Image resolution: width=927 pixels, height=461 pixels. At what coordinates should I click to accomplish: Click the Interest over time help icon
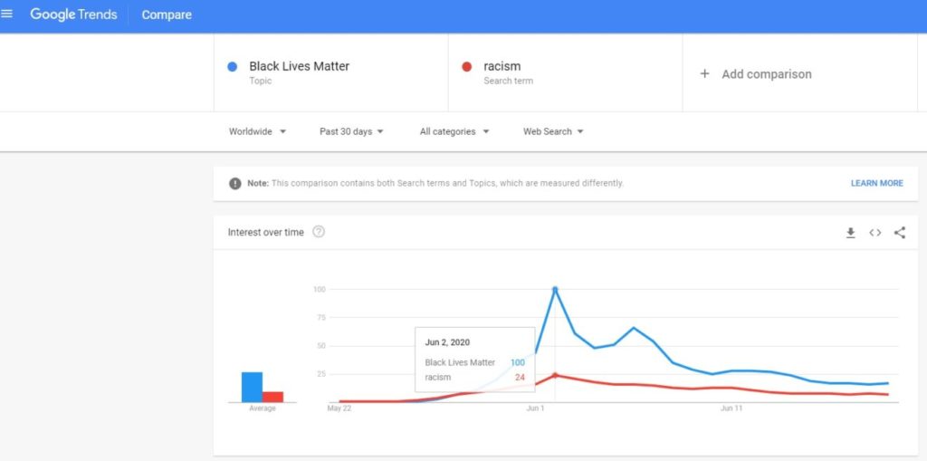[319, 232]
